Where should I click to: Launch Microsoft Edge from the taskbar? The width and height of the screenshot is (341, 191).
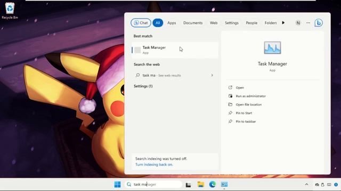[212, 184]
